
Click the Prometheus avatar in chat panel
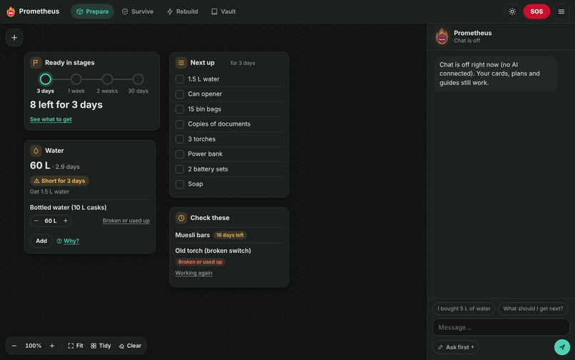click(442, 36)
